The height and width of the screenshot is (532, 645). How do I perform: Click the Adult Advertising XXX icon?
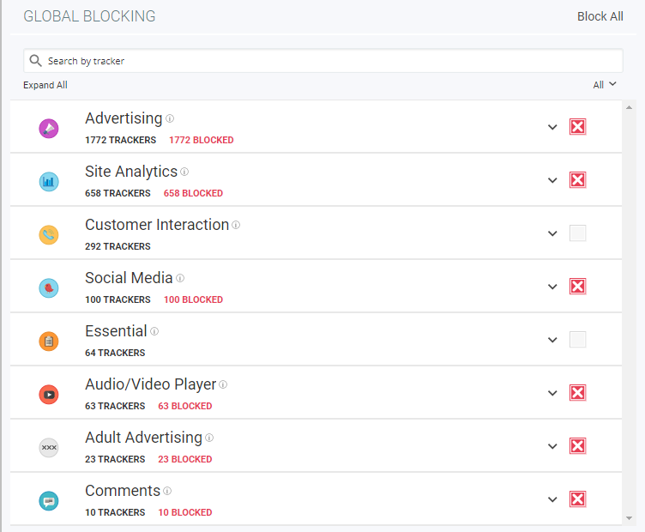click(x=49, y=448)
